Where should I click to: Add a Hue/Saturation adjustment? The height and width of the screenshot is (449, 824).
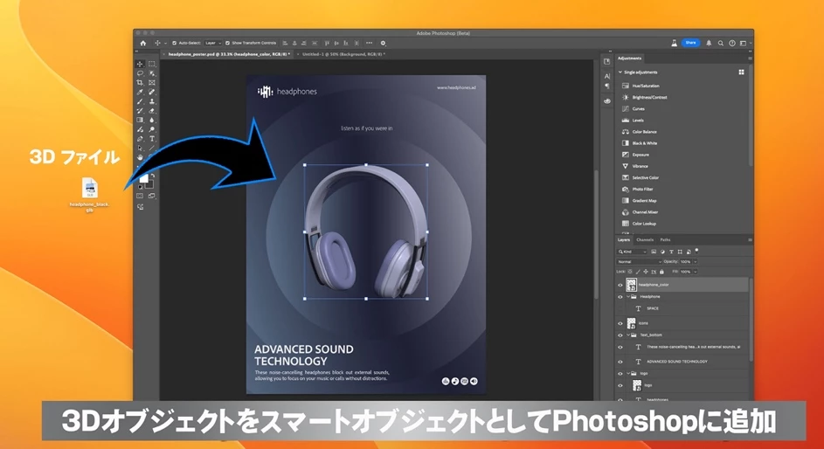pyautogui.click(x=646, y=86)
